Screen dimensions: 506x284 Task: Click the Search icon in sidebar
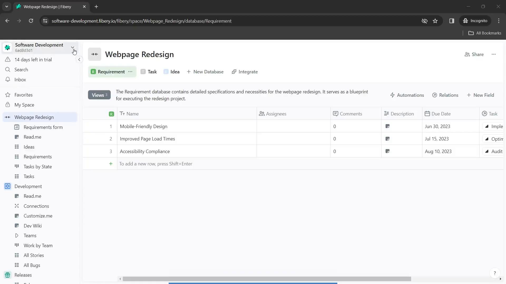pyautogui.click(x=8, y=70)
